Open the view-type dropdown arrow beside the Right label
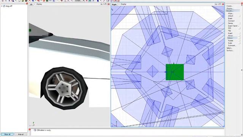 pos(119,4)
